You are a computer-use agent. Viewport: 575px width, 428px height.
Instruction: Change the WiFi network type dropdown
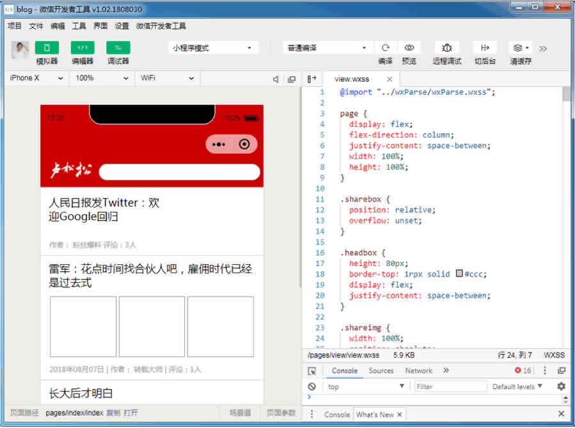167,78
